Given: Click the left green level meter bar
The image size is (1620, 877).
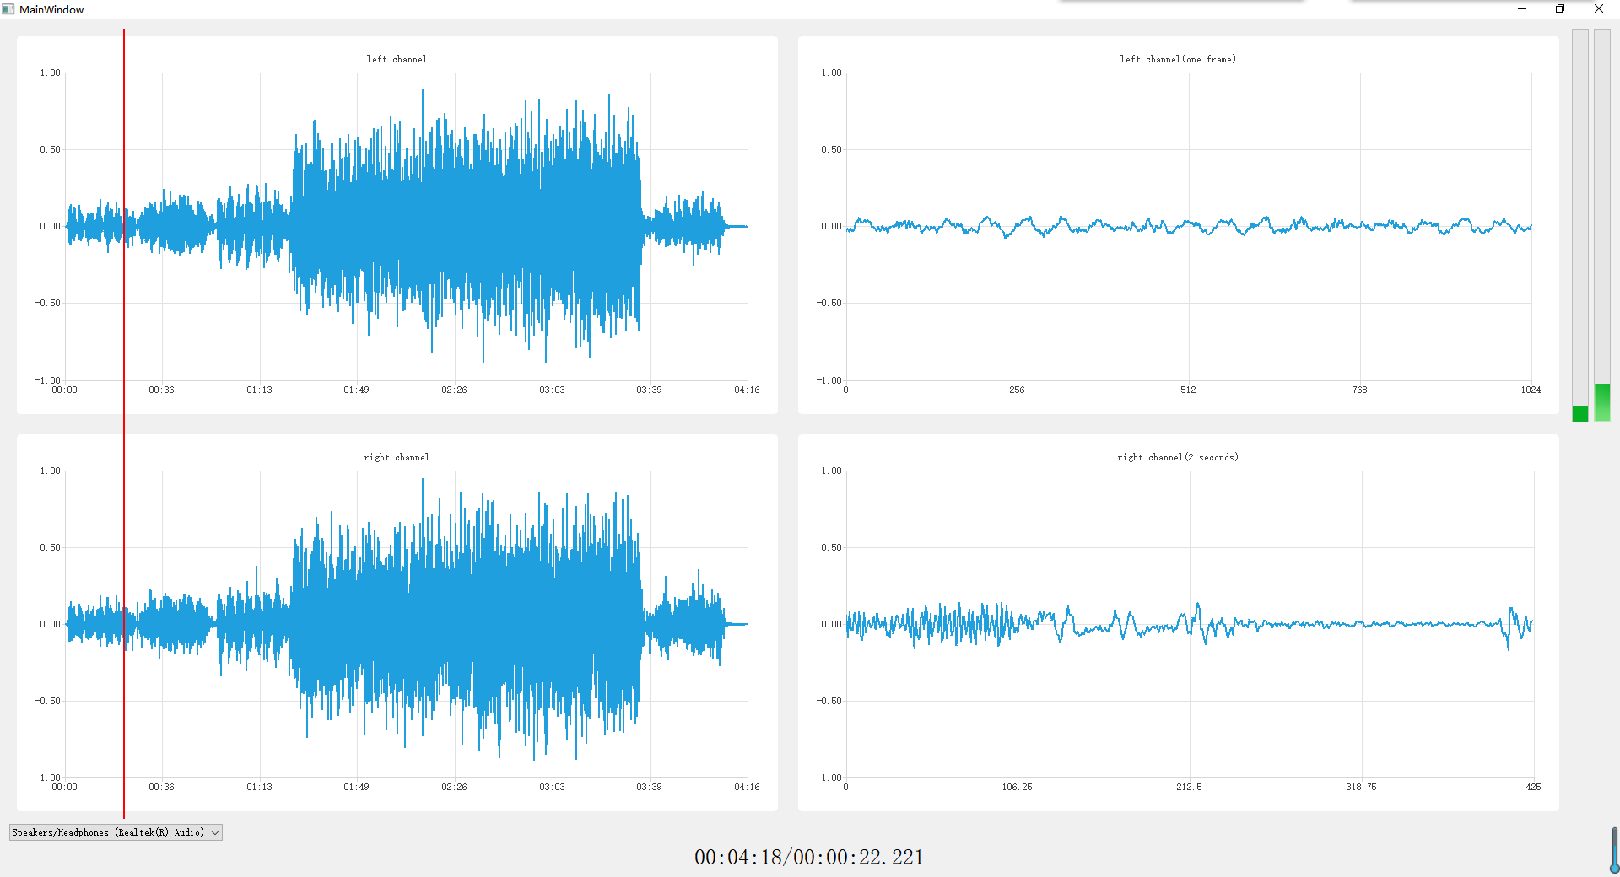Looking at the screenshot, I should click(x=1579, y=413).
